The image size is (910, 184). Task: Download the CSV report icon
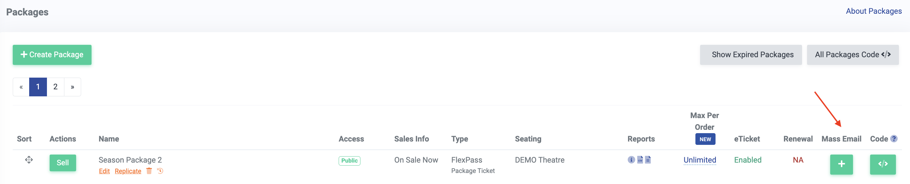[x=640, y=160]
